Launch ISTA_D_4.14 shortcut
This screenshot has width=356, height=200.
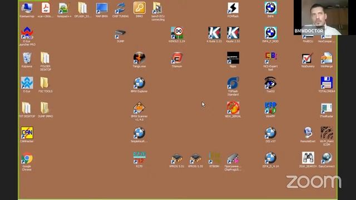(270, 158)
